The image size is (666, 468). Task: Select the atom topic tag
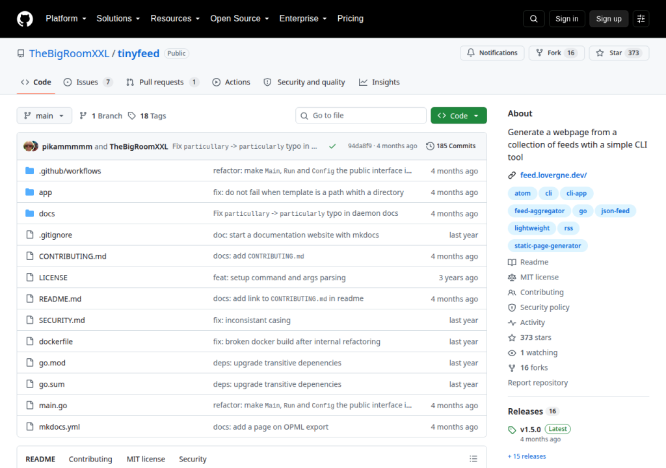pyautogui.click(x=522, y=193)
